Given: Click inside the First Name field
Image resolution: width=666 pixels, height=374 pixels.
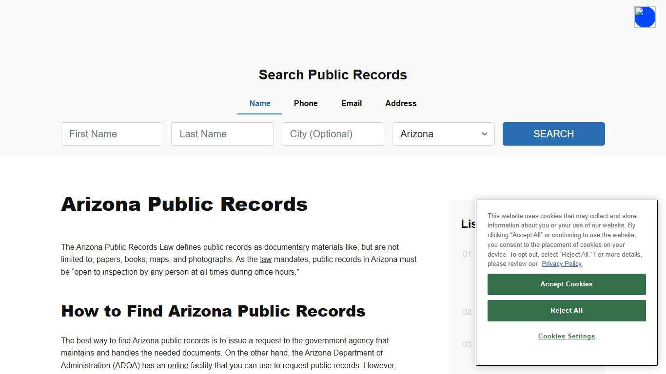Looking at the screenshot, I should pyautogui.click(x=112, y=134).
